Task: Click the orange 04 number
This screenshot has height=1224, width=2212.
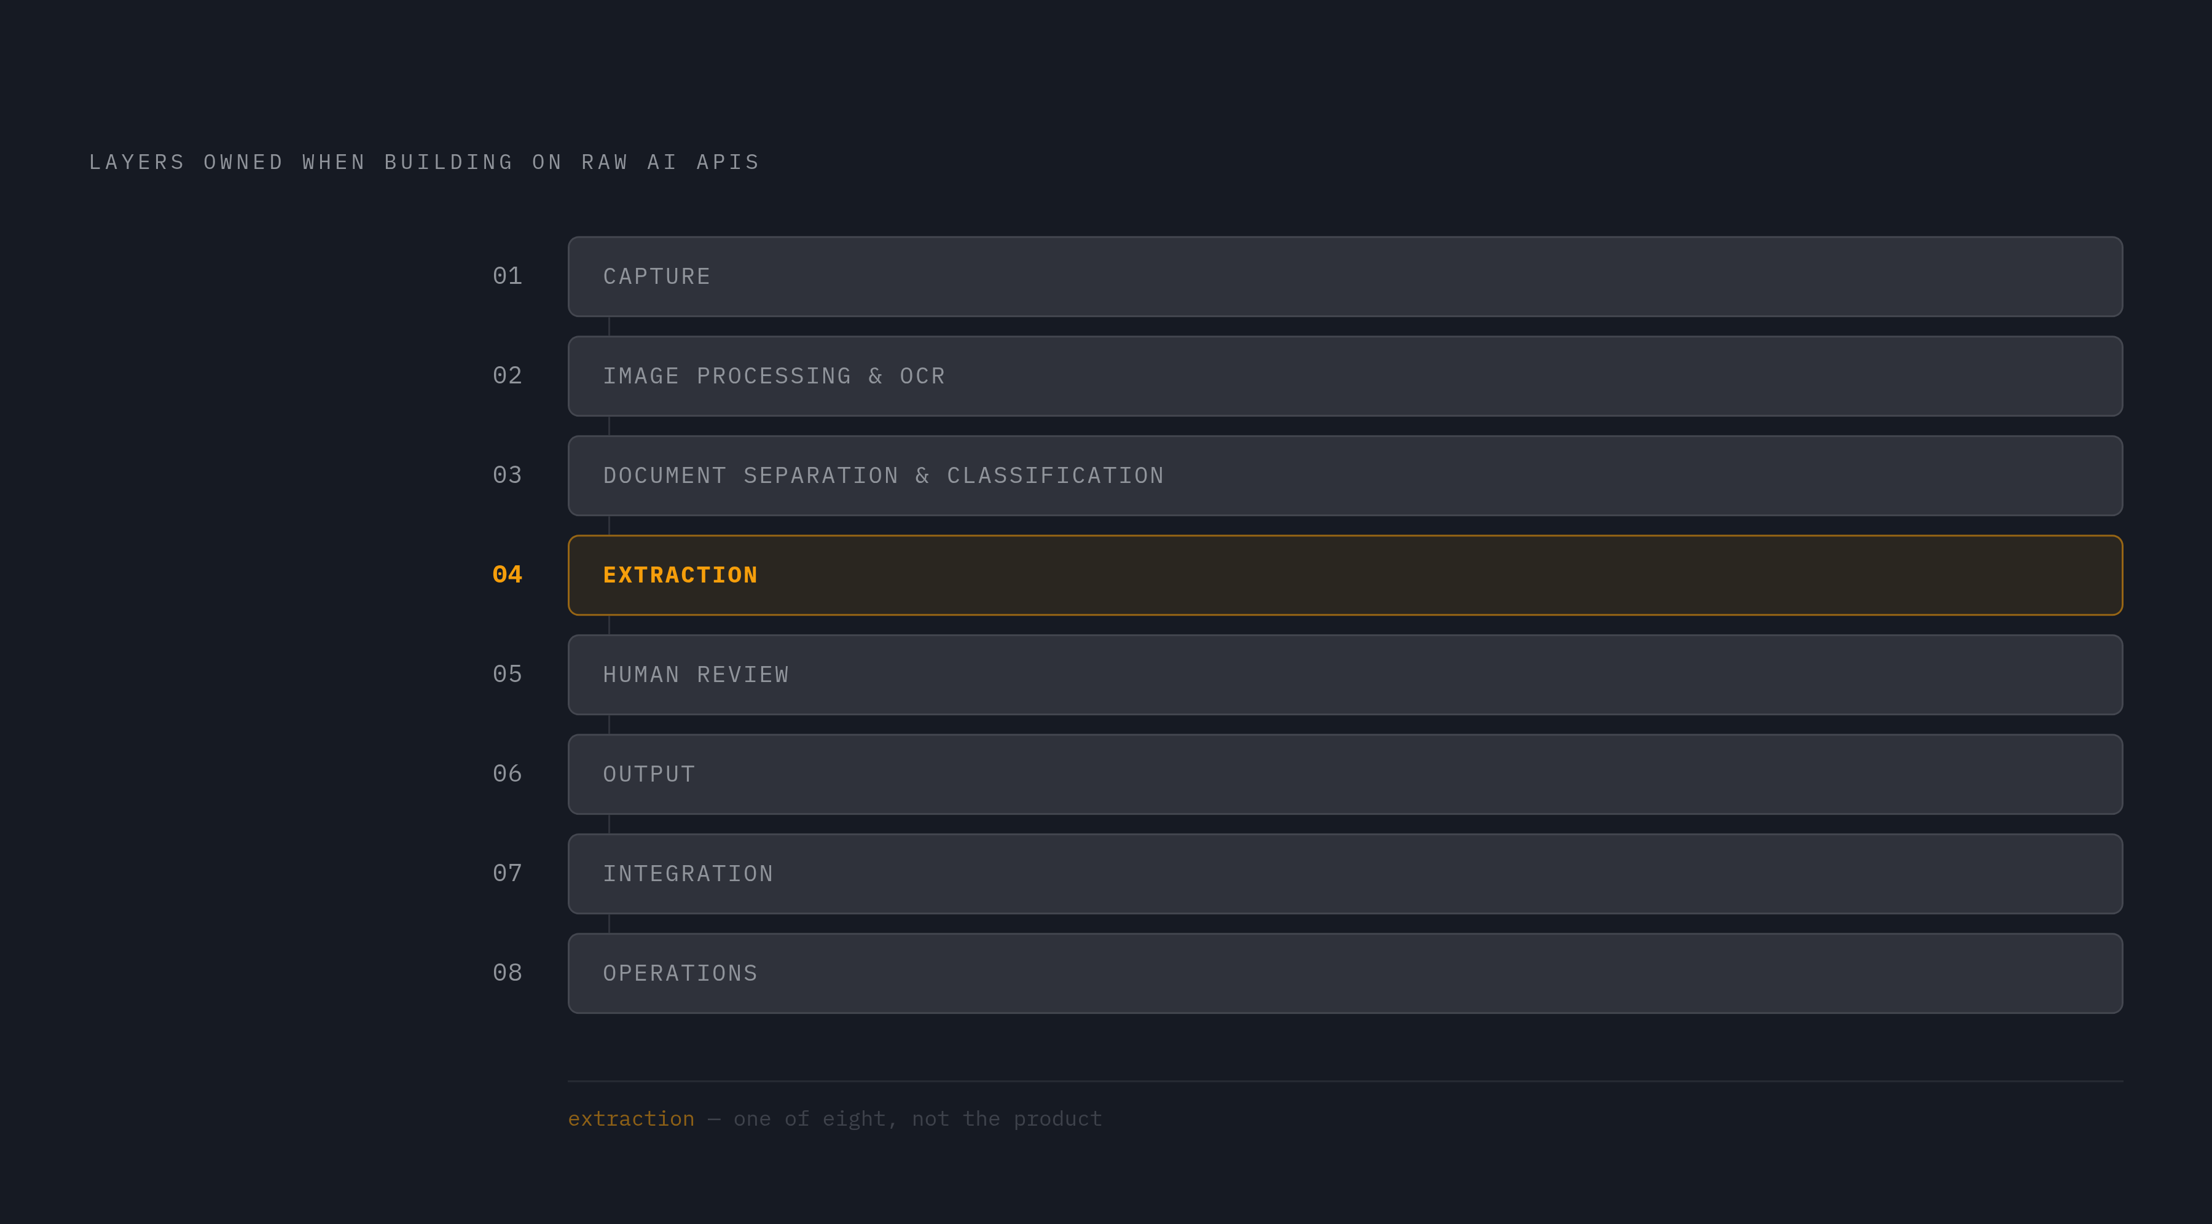Action: coord(508,575)
